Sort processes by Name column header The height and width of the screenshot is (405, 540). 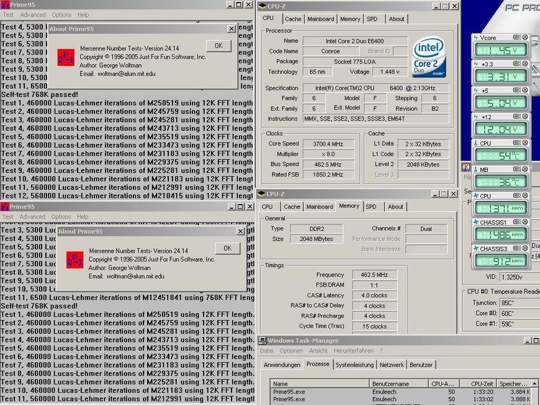pos(320,383)
